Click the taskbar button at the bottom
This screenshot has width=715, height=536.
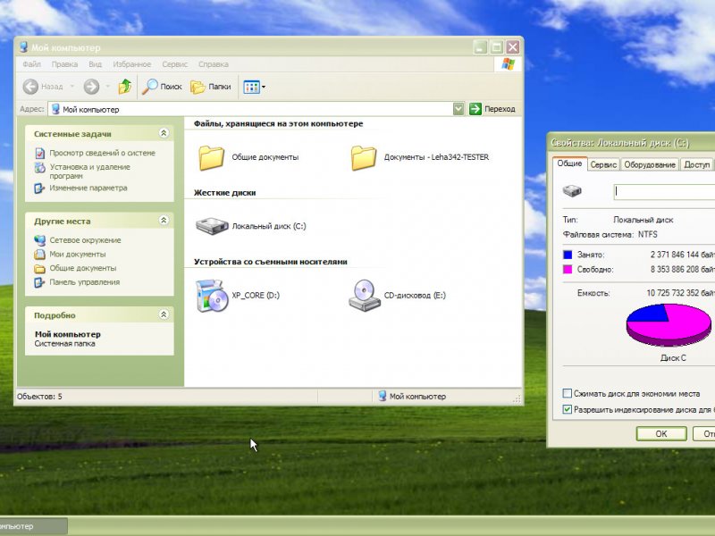(34, 526)
